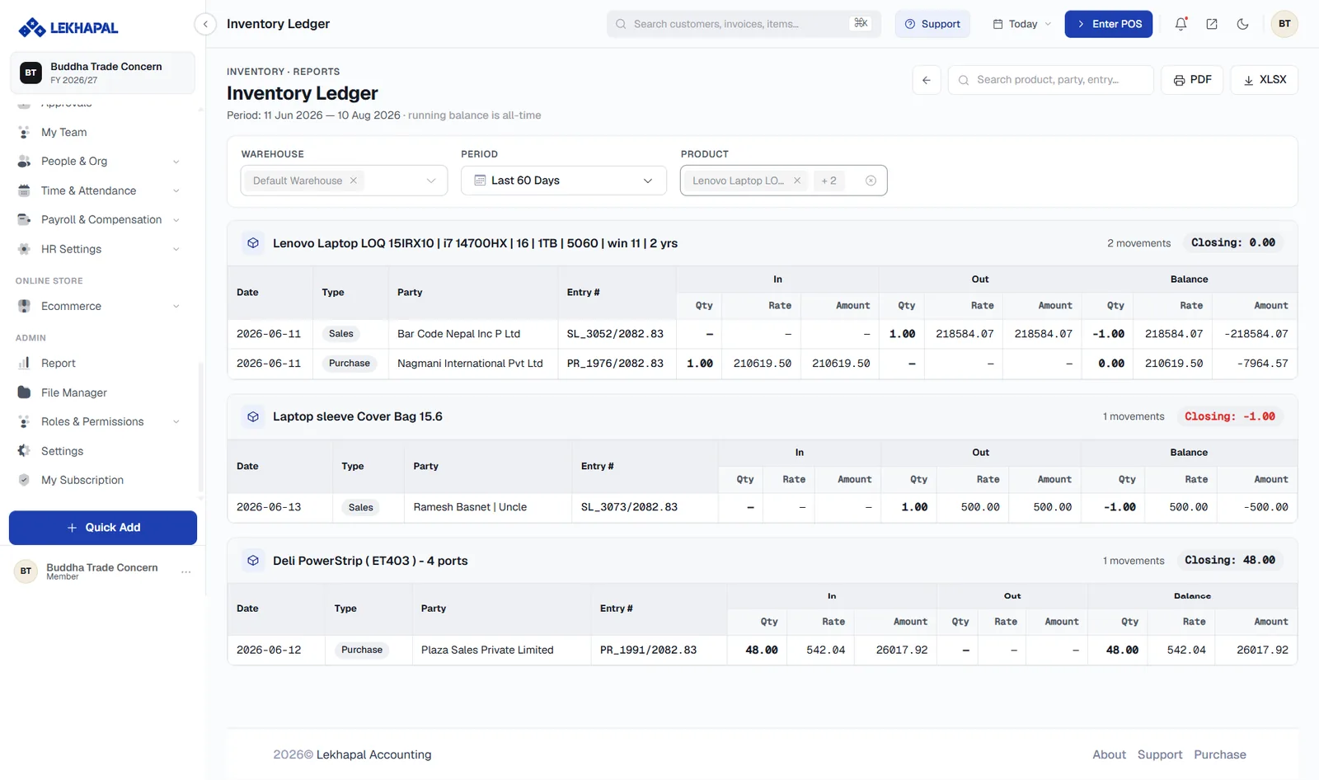Viewport: 1319px width, 780px height.
Task: Click the Laptop sleeve product cube icon
Action: 253,416
